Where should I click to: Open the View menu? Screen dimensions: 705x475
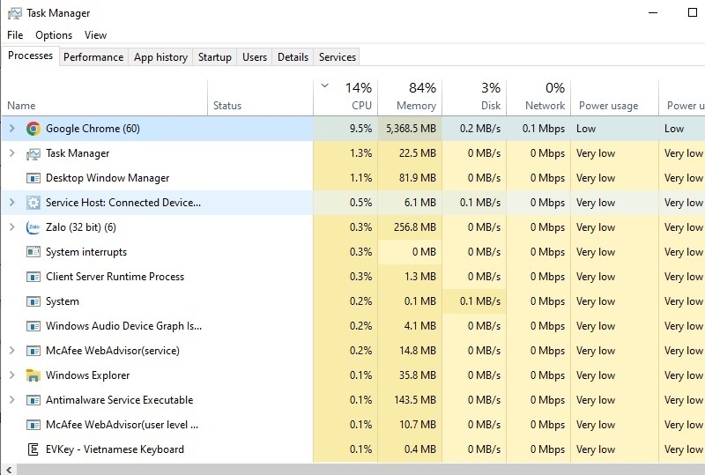[x=95, y=35]
